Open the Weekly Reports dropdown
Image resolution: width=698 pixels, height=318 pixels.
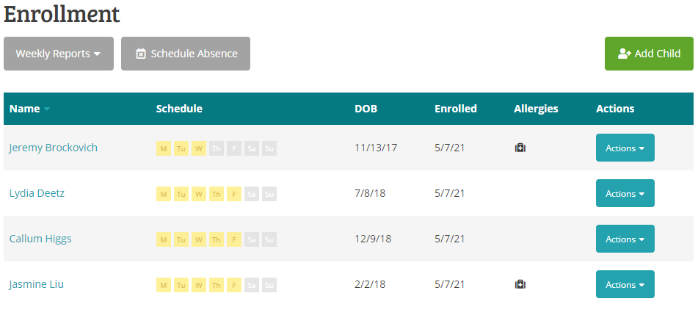59,54
